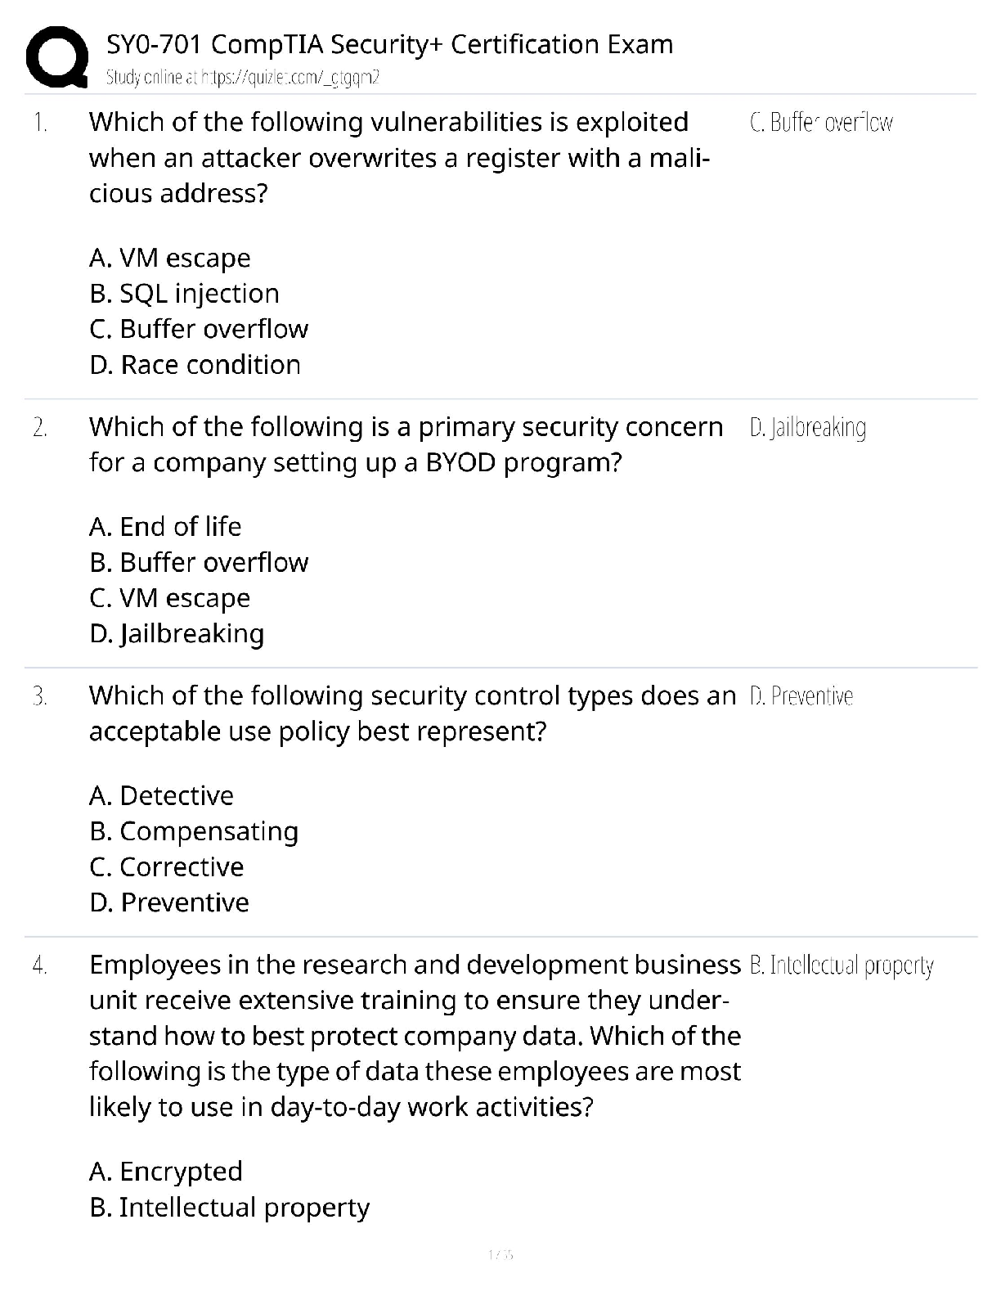1001x1296 pixels.
Task: Pick option C. Corrective
Action: [x=167, y=866]
